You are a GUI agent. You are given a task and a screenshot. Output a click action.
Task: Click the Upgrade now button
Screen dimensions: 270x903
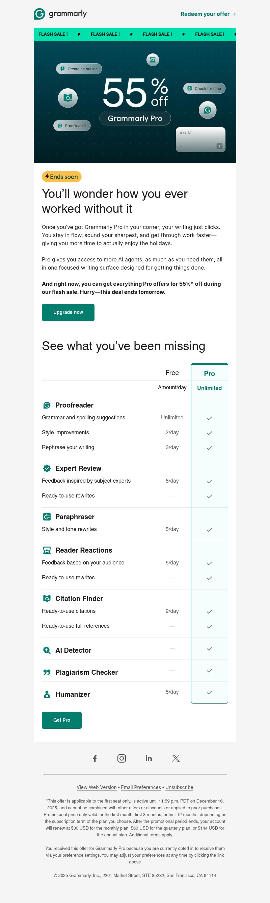pyautogui.click(x=68, y=312)
